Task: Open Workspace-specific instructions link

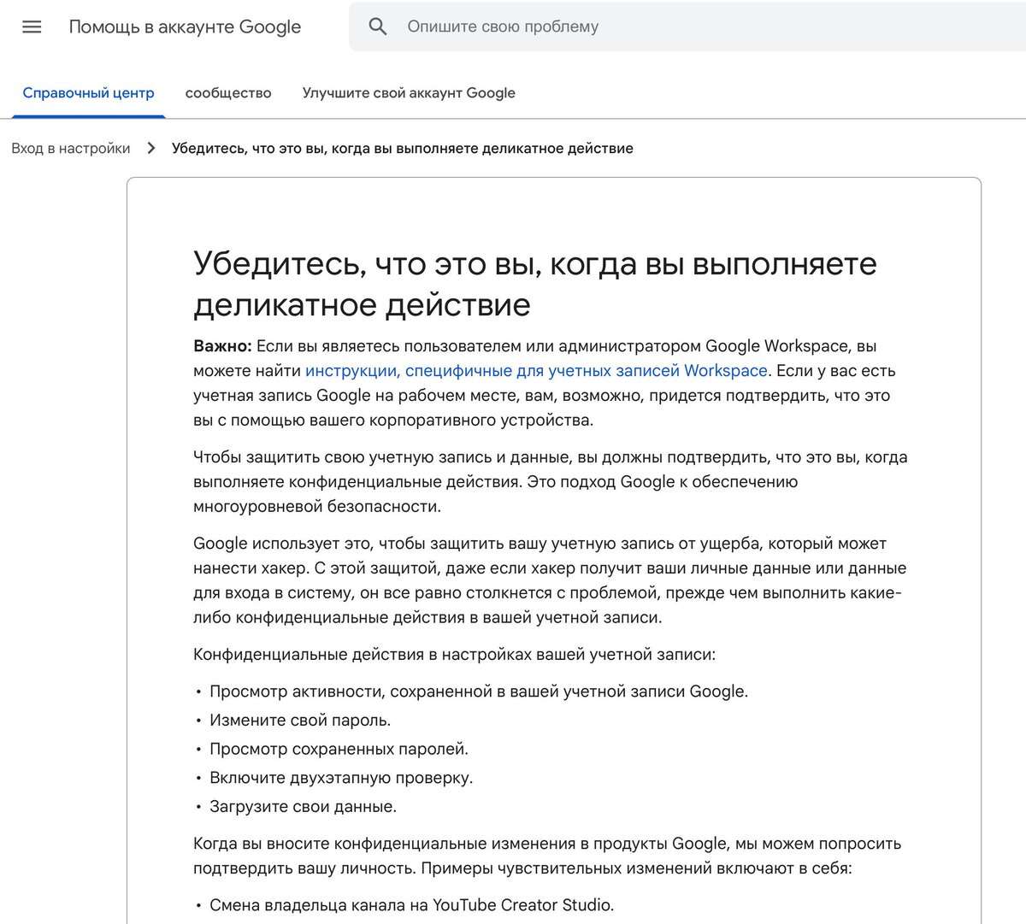Action: click(536, 370)
